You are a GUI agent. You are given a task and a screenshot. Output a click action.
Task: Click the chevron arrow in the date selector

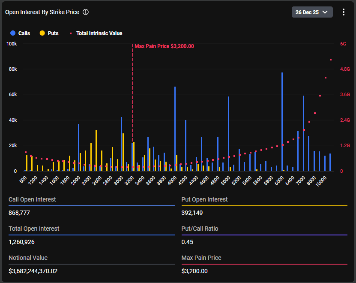(x=325, y=12)
